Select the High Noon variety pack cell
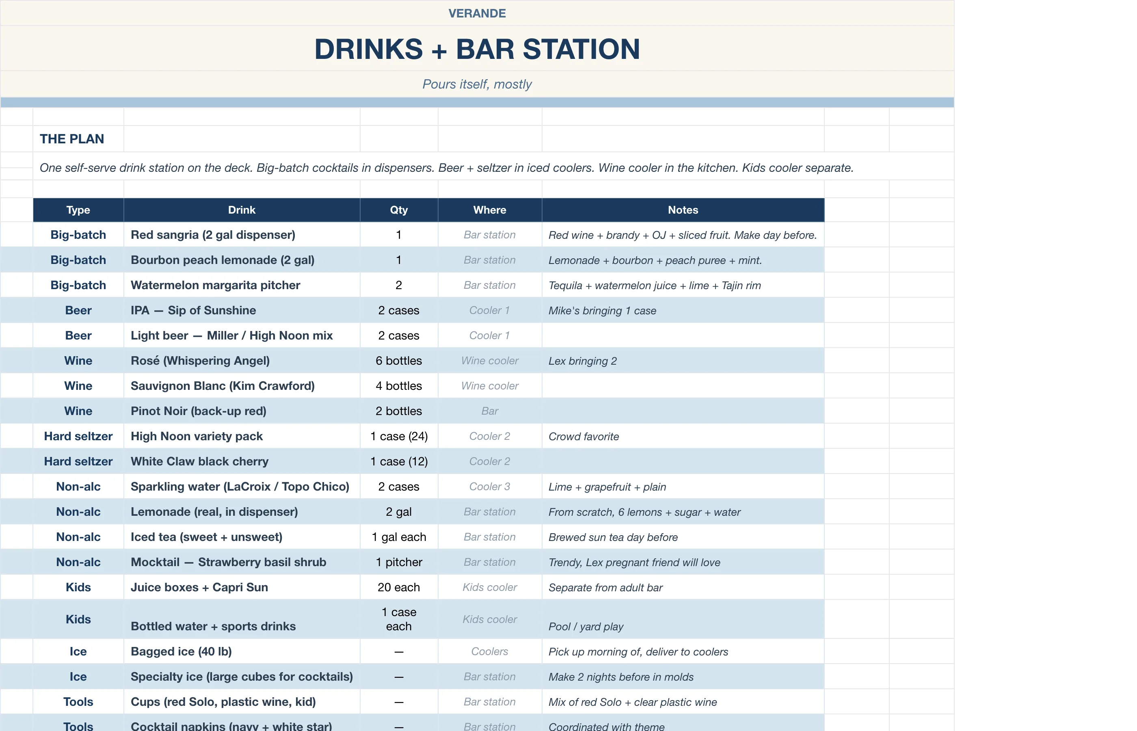 pyautogui.click(x=242, y=436)
